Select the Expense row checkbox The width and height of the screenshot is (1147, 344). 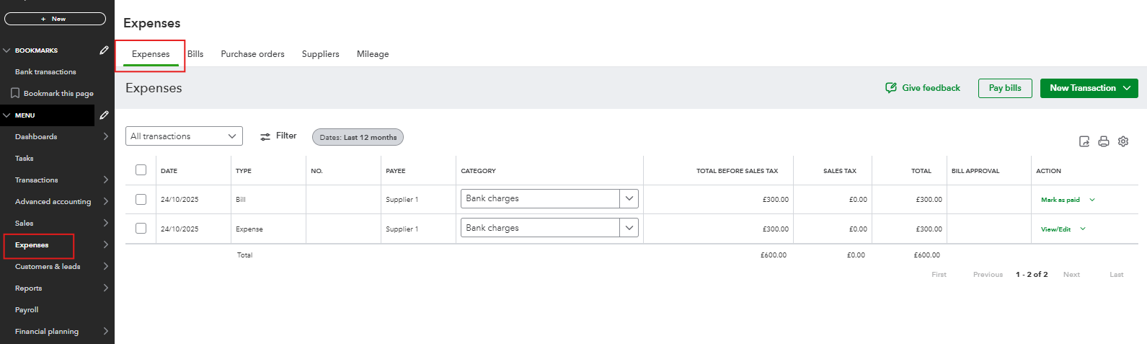coord(141,229)
